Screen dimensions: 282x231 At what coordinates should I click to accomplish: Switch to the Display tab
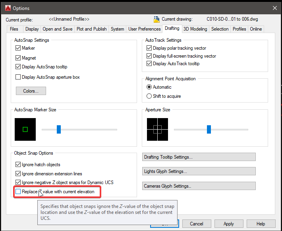(x=32, y=29)
